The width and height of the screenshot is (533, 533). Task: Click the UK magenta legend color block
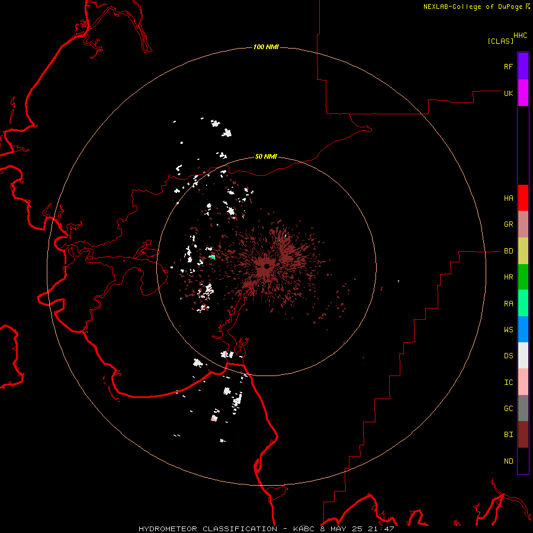523,93
